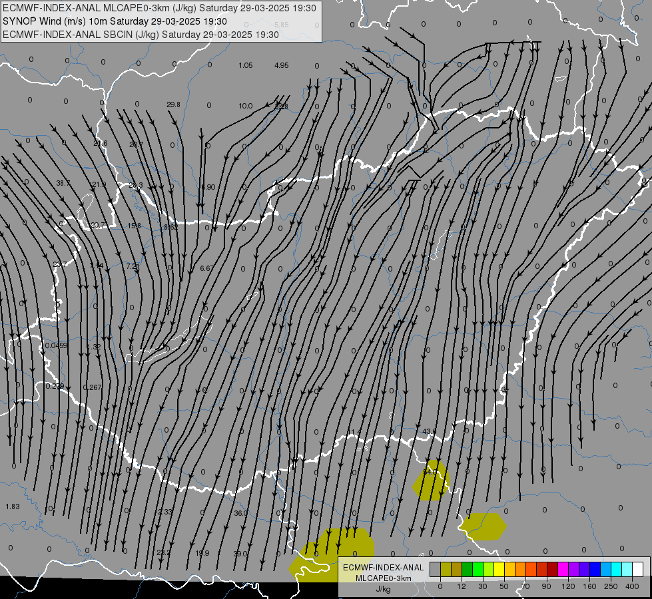This screenshot has height=599, width=652.
Task: Select the map value '38.7'
Action: coord(63,183)
